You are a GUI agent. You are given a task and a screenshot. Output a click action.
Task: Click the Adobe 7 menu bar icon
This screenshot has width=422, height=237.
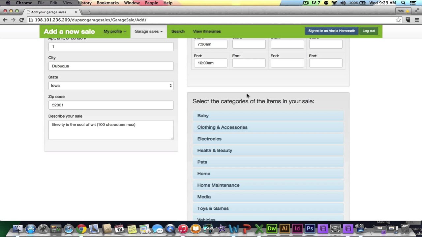pos(316,3)
